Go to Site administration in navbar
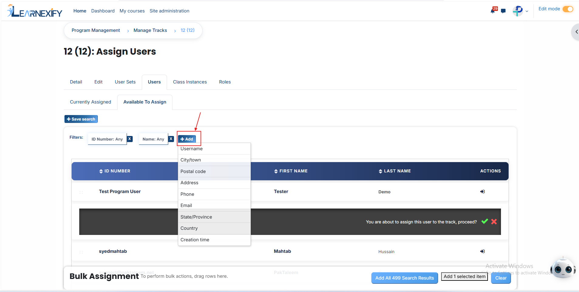The image size is (579, 292). pyautogui.click(x=169, y=11)
